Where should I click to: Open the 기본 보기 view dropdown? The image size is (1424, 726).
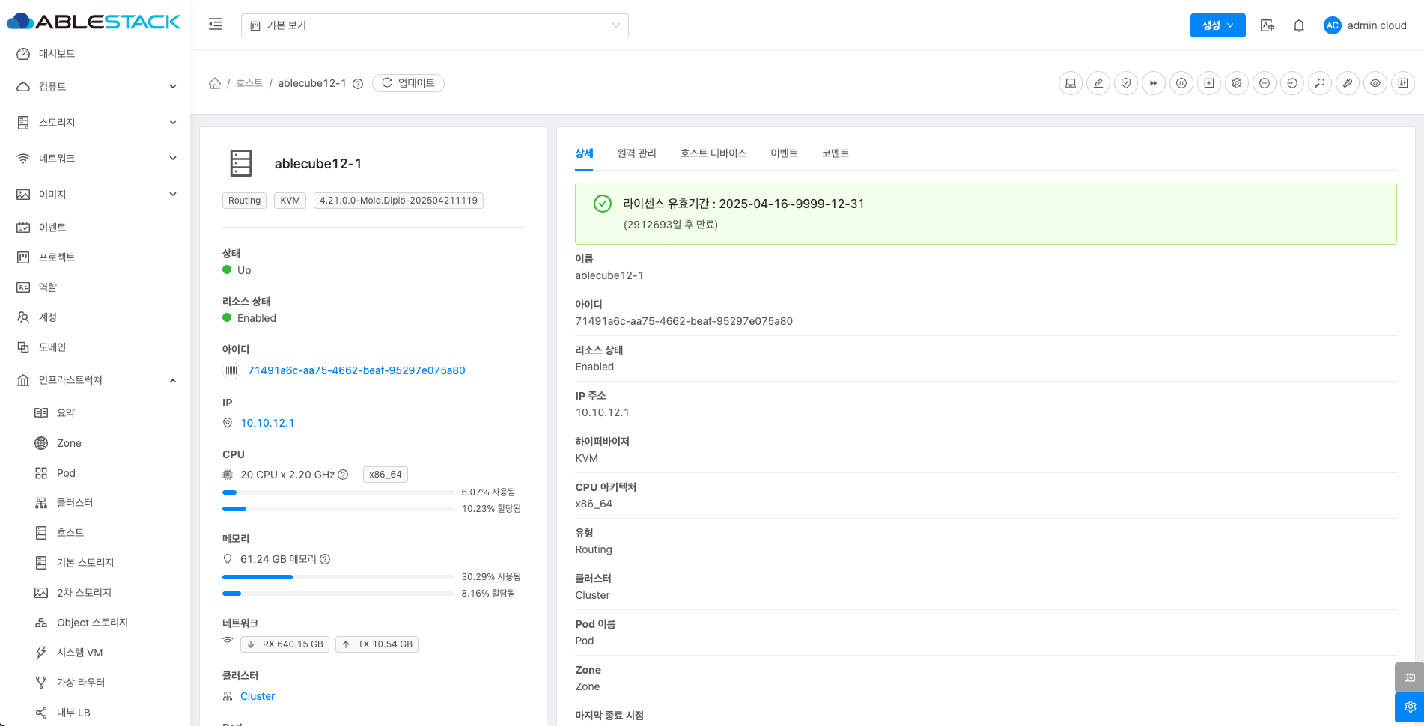tap(434, 25)
